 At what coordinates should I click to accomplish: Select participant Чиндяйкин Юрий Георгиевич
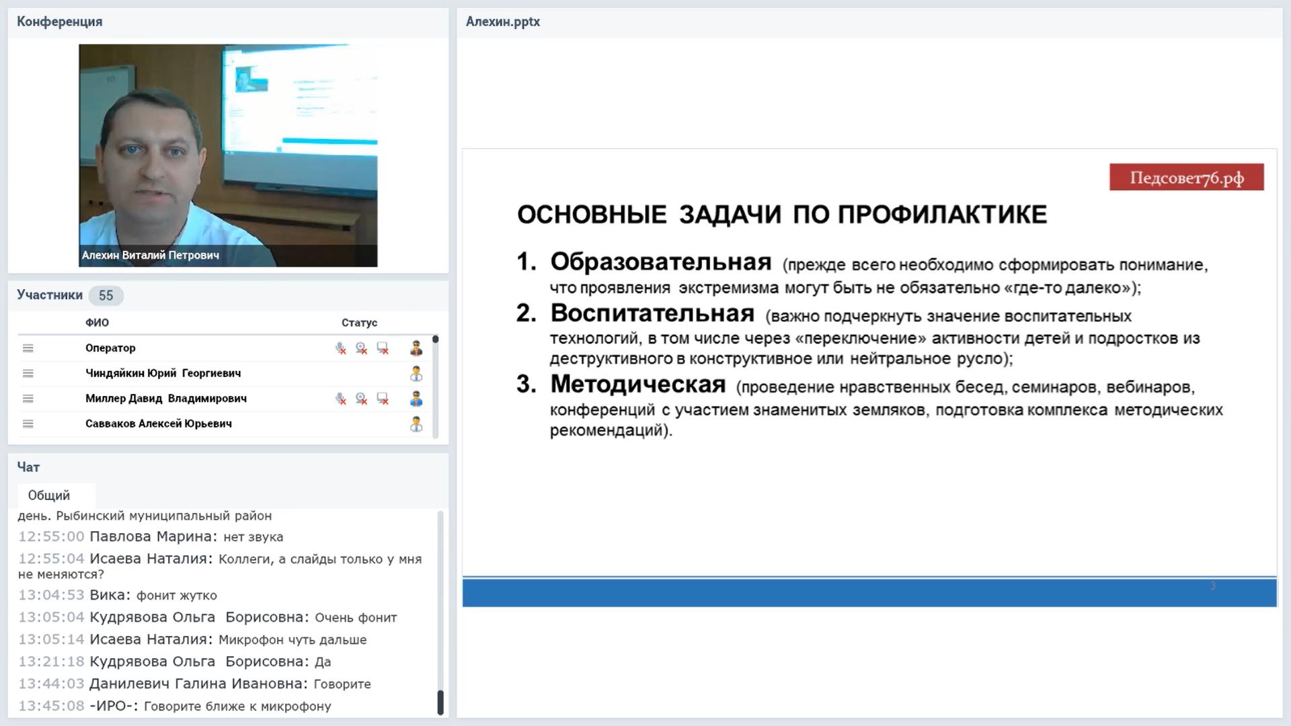pos(163,373)
